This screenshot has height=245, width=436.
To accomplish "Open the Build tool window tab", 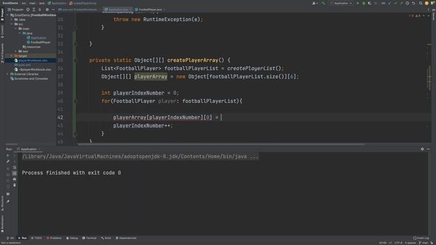I will pyautogui.click(x=106, y=238).
